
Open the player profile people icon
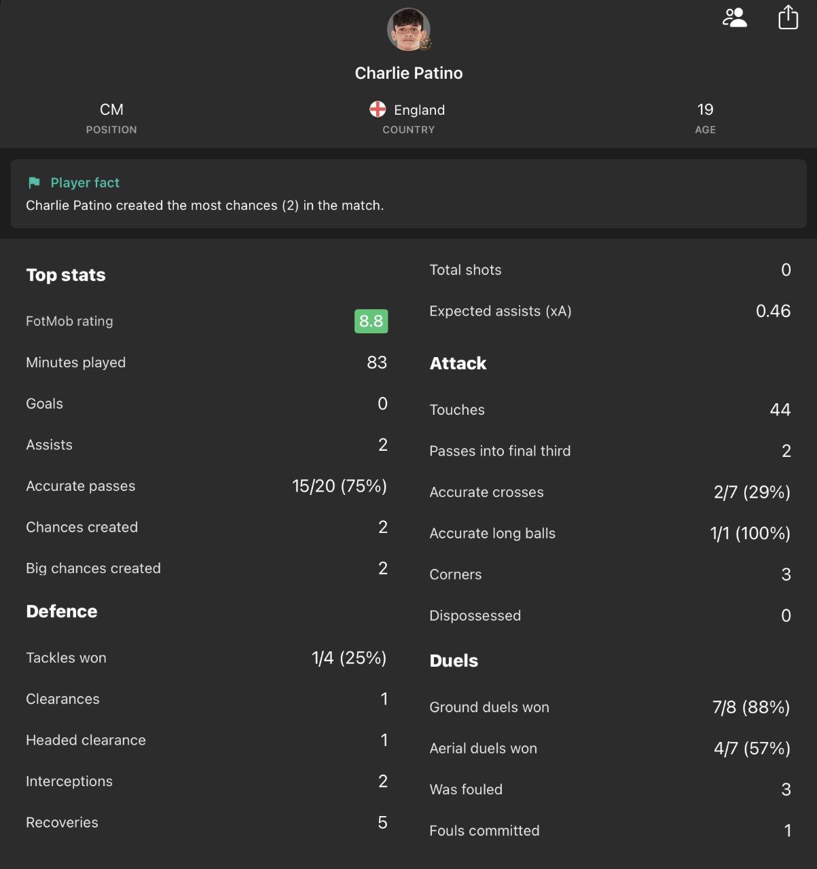(735, 18)
